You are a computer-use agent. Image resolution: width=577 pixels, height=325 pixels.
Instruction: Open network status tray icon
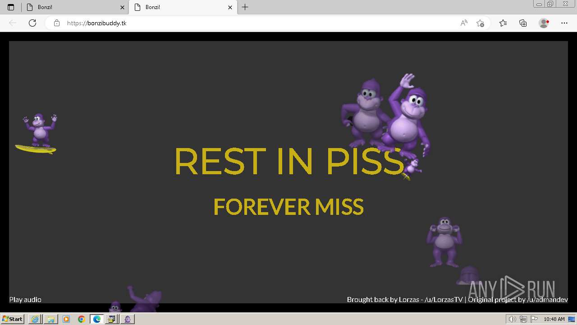point(523,319)
